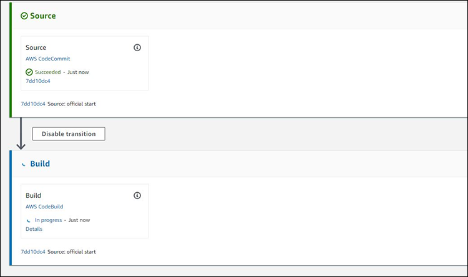Click the In progress spinner icon
The width and height of the screenshot is (468, 277).
29,221
